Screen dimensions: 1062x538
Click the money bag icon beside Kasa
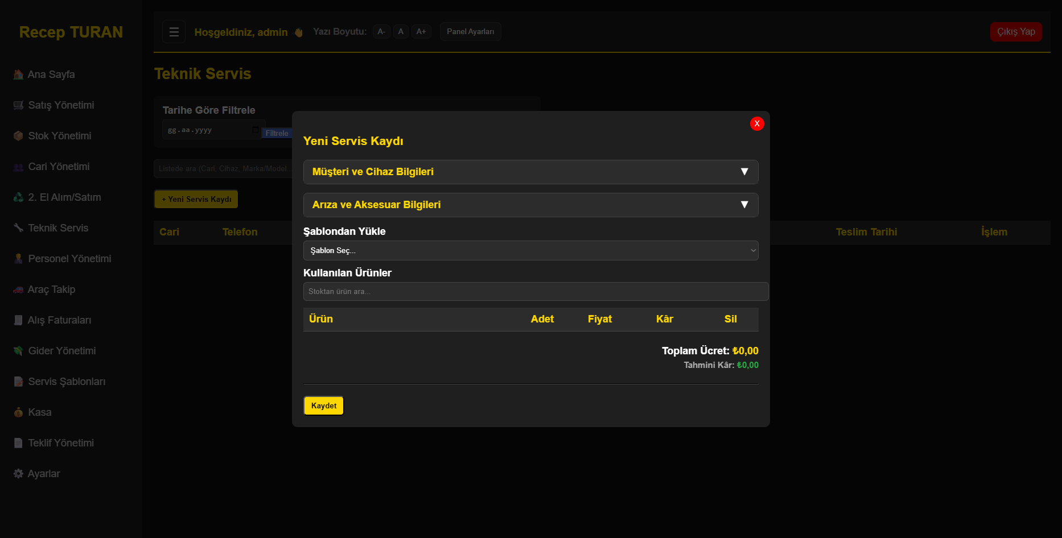18,412
